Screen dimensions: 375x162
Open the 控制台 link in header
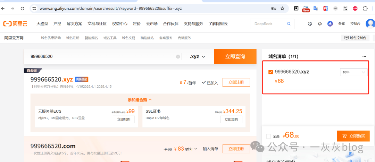coord(356,24)
